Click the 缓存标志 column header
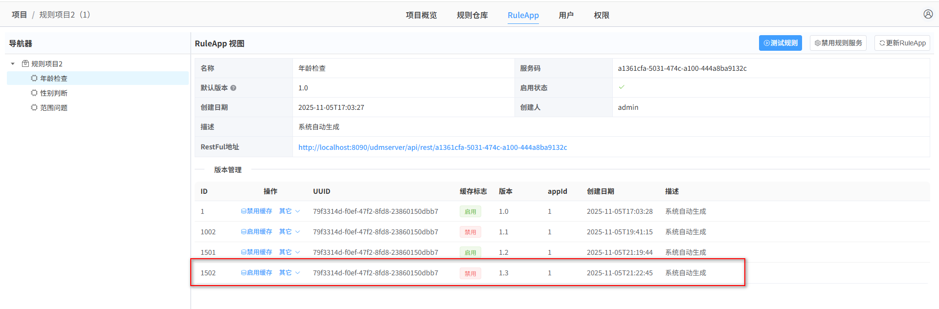 coord(473,191)
